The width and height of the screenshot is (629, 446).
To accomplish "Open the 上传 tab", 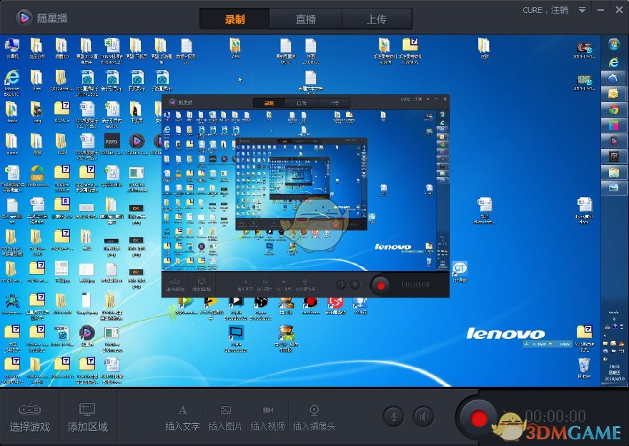I will (377, 19).
